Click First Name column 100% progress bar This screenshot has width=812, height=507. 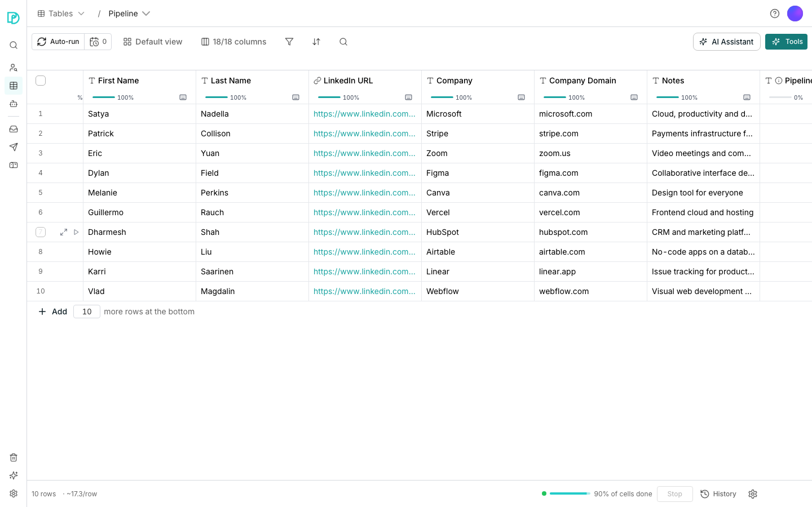(x=104, y=97)
